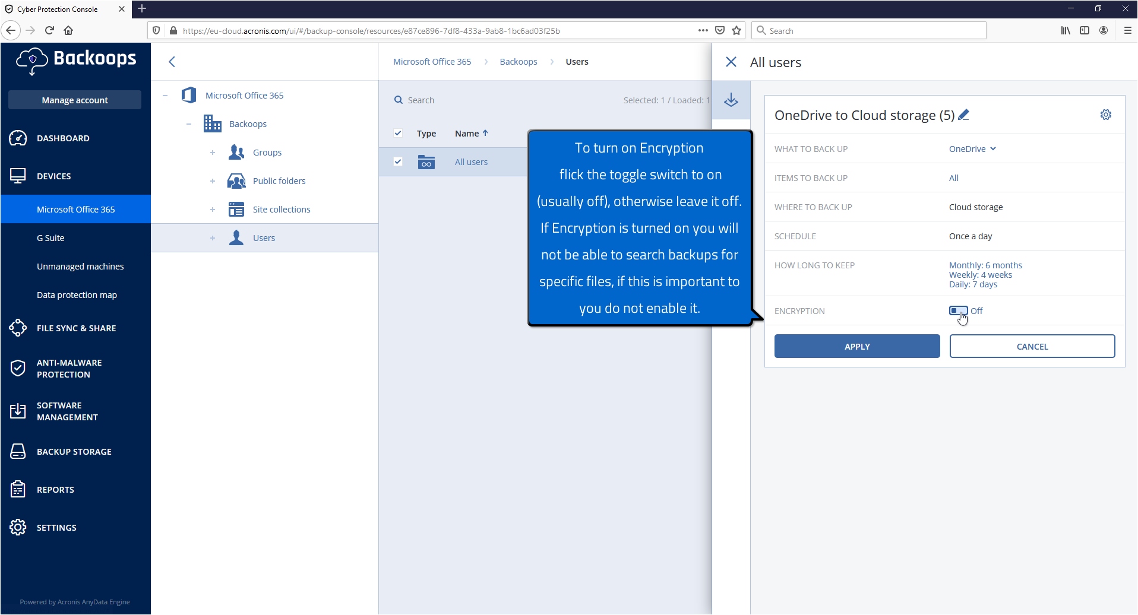Open File Sync & Share icon
The image size is (1138, 615).
coord(18,328)
